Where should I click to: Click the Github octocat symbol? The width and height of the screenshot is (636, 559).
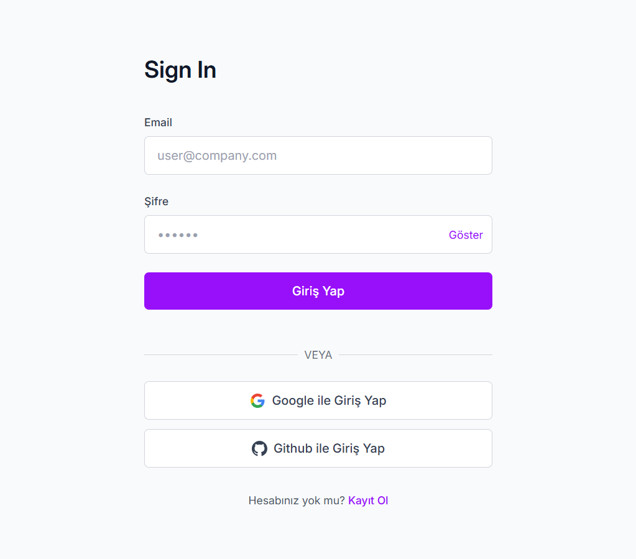(x=259, y=448)
